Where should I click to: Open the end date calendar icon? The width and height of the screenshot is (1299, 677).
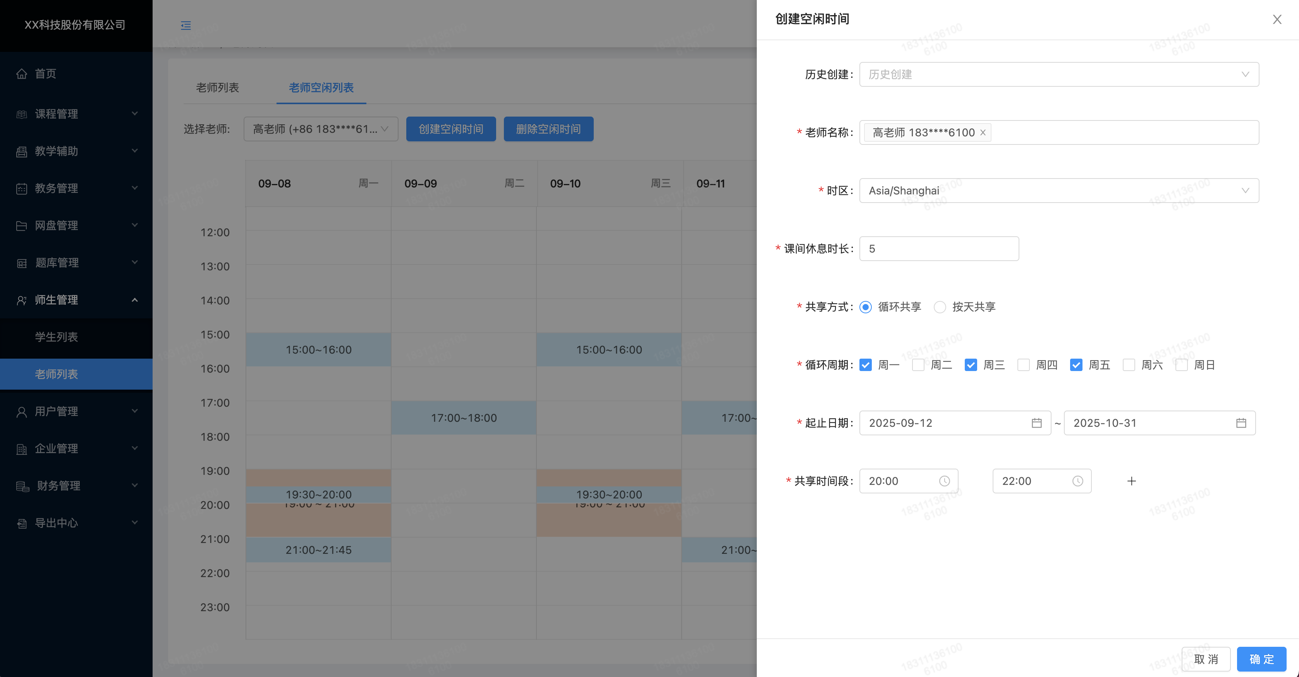click(x=1241, y=423)
